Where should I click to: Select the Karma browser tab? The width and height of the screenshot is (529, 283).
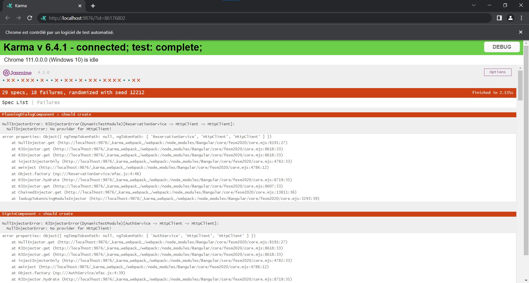point(44,6)
